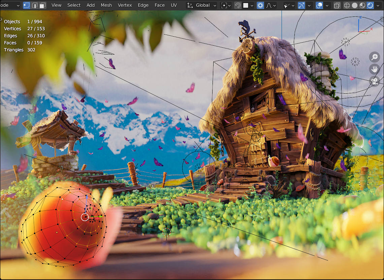The image size is (384, 280).
Task: Toggle X-Ray mode in the header
Action: click(x=337, y=5)
